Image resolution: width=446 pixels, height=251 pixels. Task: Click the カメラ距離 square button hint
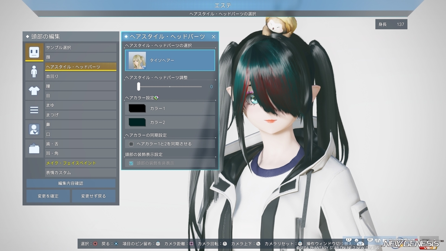tap(191, 244)
